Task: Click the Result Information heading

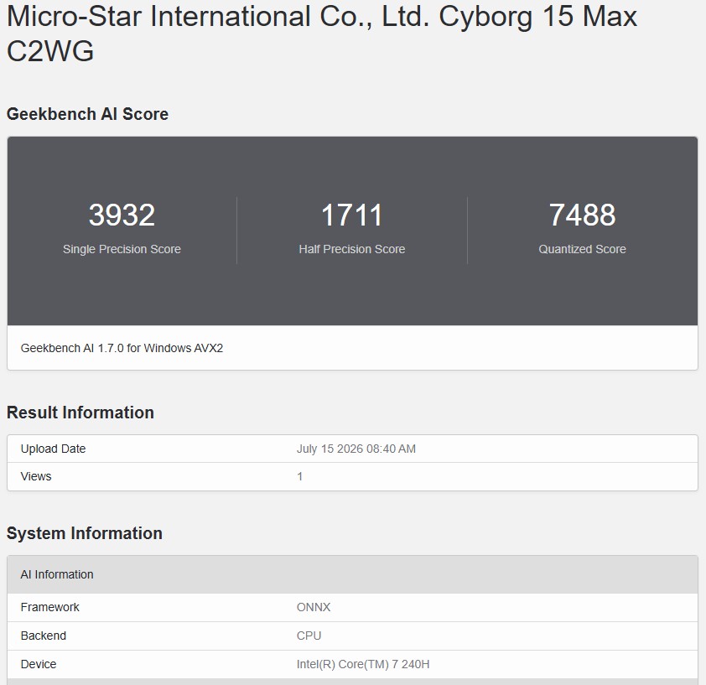Action: point(80,413)
